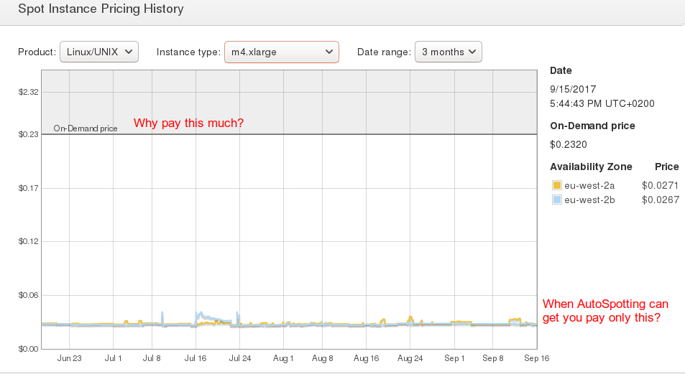Screen dimensions: 685x374
Task: Click the eu-west-2b blue color swatch
Action: pos(556,200)
